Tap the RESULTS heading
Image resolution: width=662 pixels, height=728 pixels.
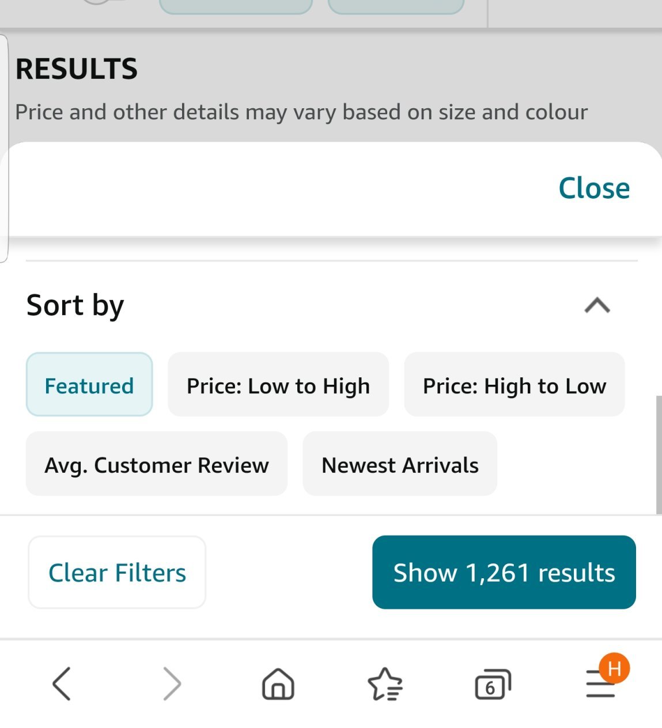coord(77,69)
